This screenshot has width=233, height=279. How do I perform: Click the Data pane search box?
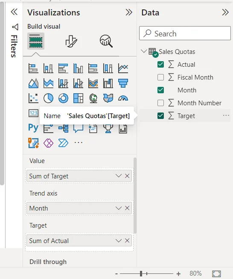(x=185, y=33)
